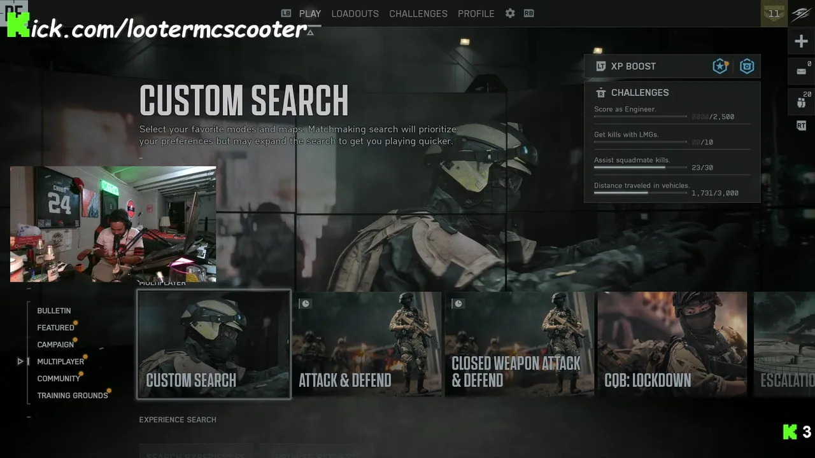Click the star XP boost hexagon icon
This screenshot has width=815, height=458.
(720, 66)
